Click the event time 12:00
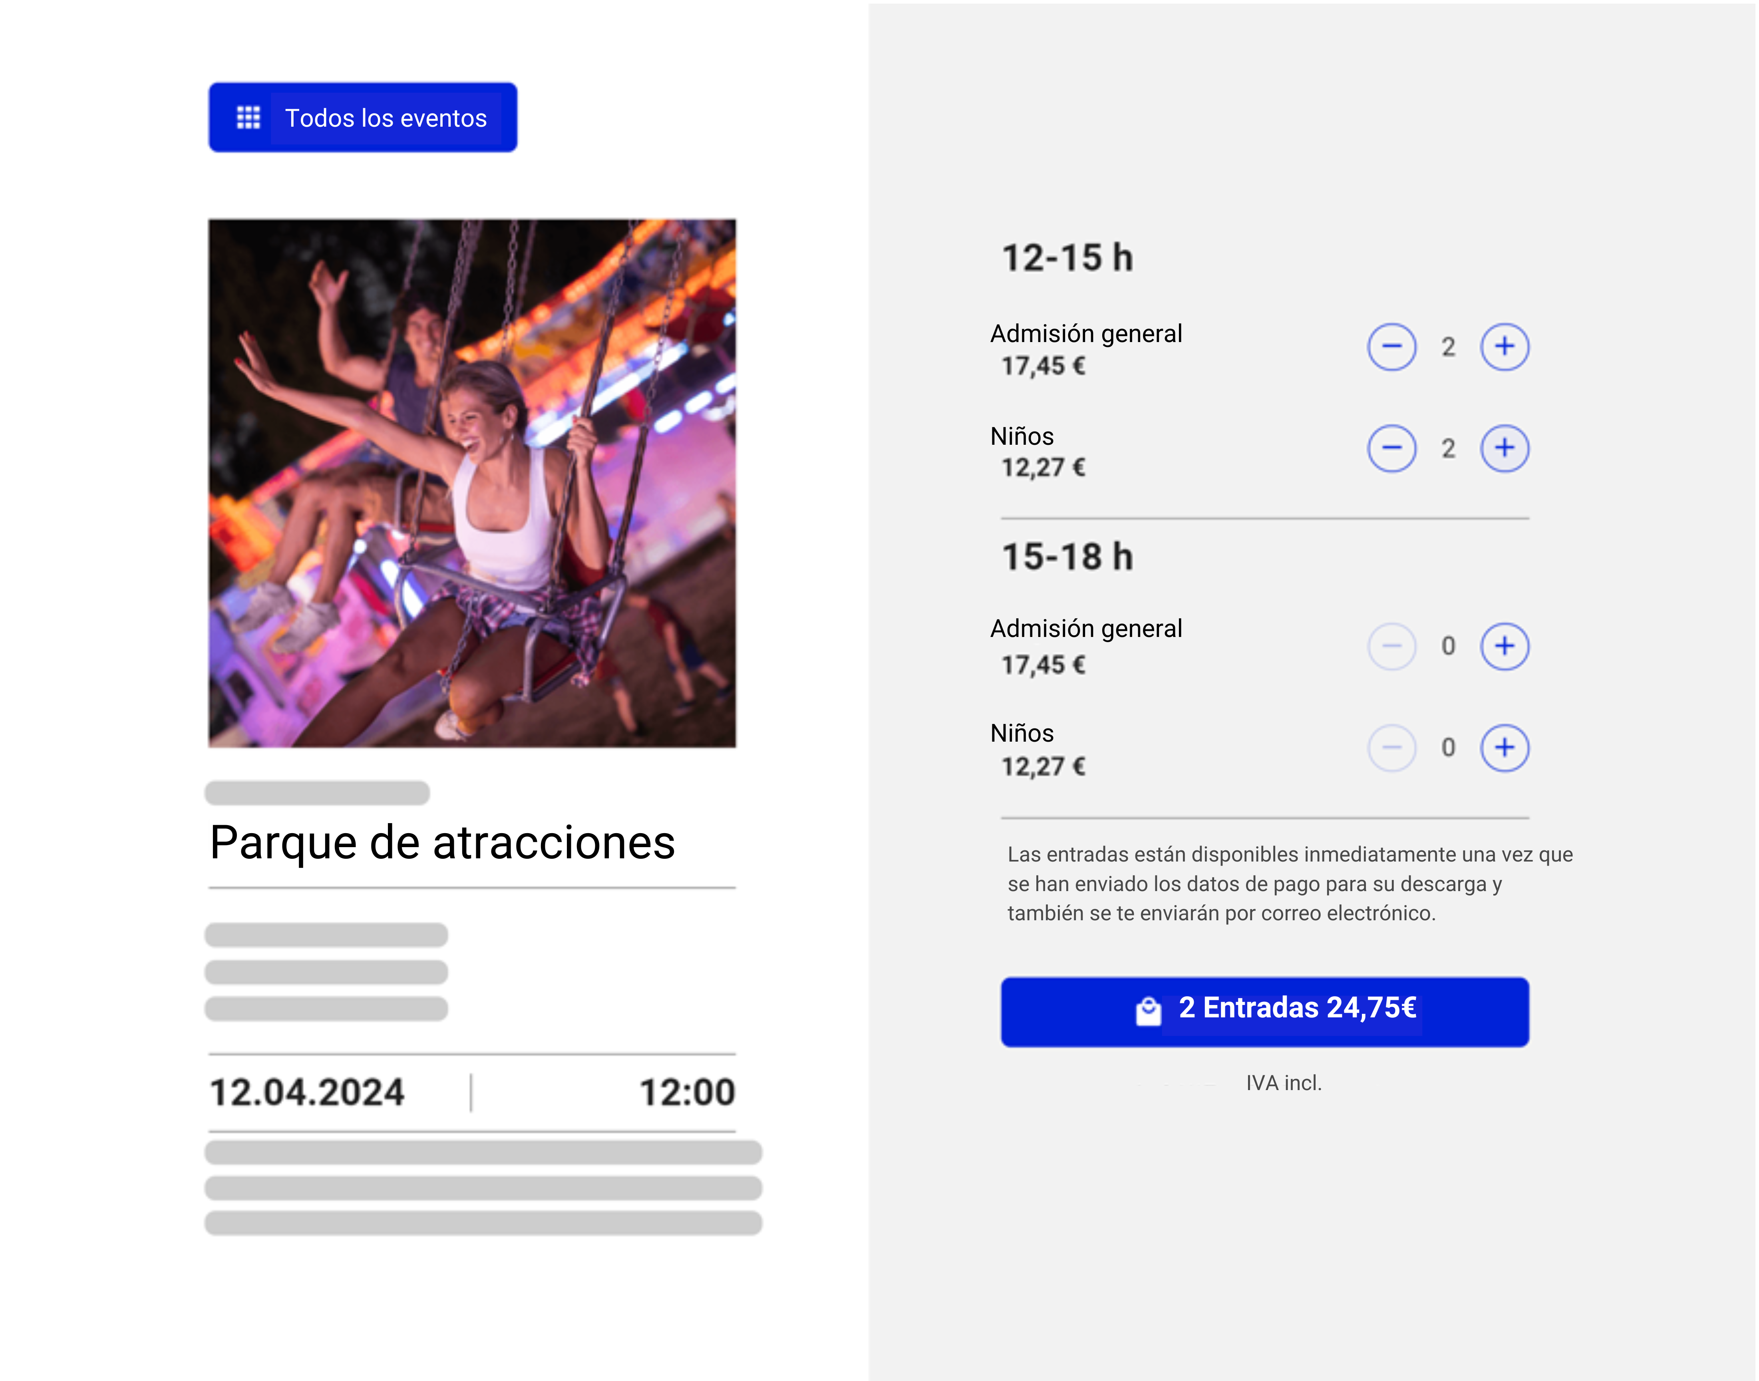The height and width of the screenshot is (1381, 1759). [x=687, y=1092]
